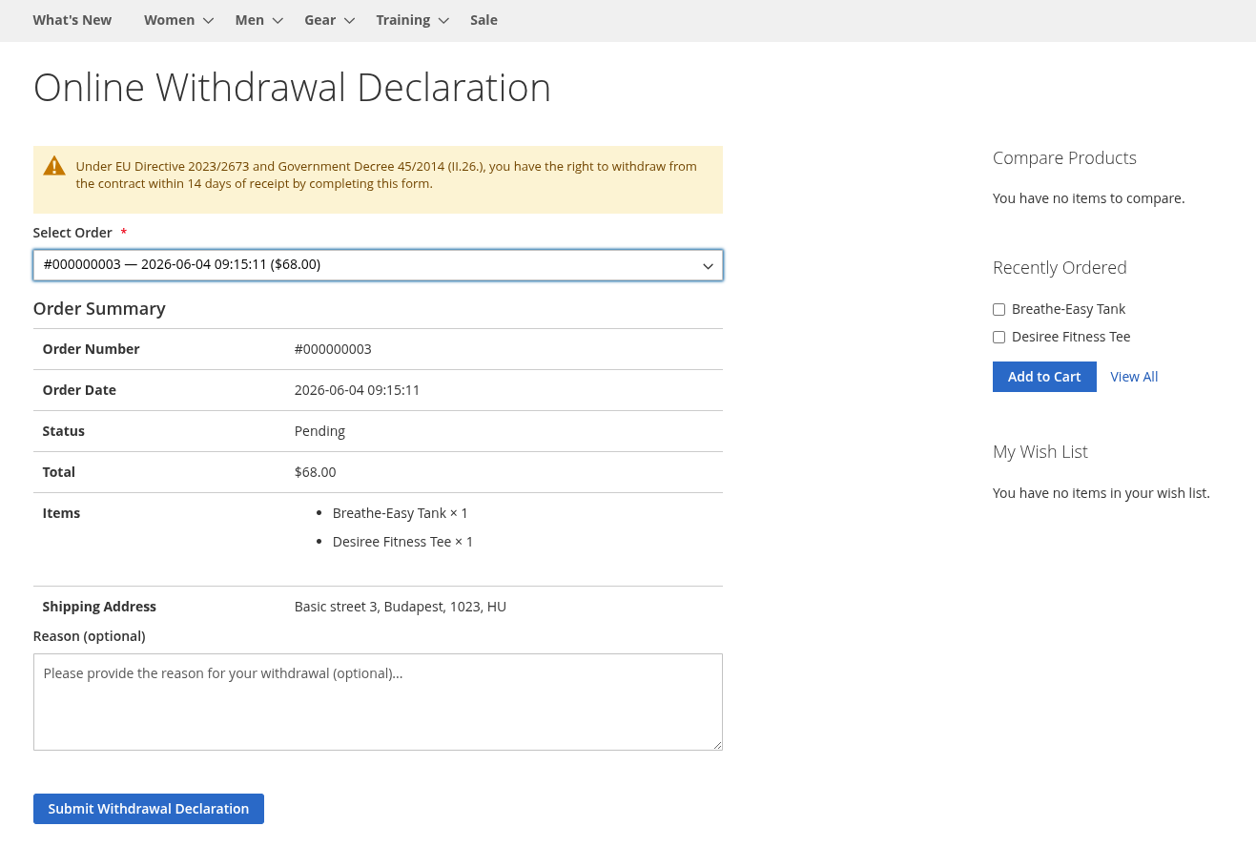The image size is (1256, 847).
Task: Check the Breathe-Easy Tank checkbox
Action: 999,309
